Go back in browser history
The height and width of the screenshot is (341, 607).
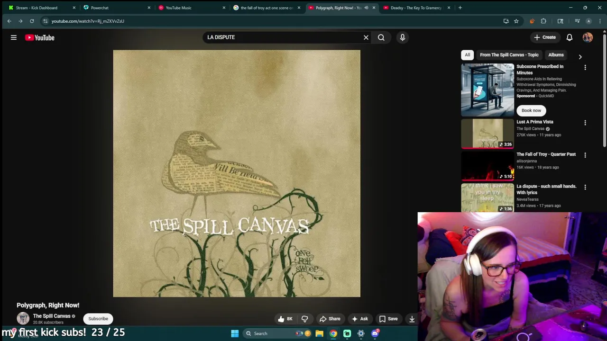[9, 21]
